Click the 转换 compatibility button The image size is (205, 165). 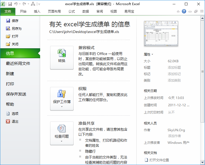point(62,58)
